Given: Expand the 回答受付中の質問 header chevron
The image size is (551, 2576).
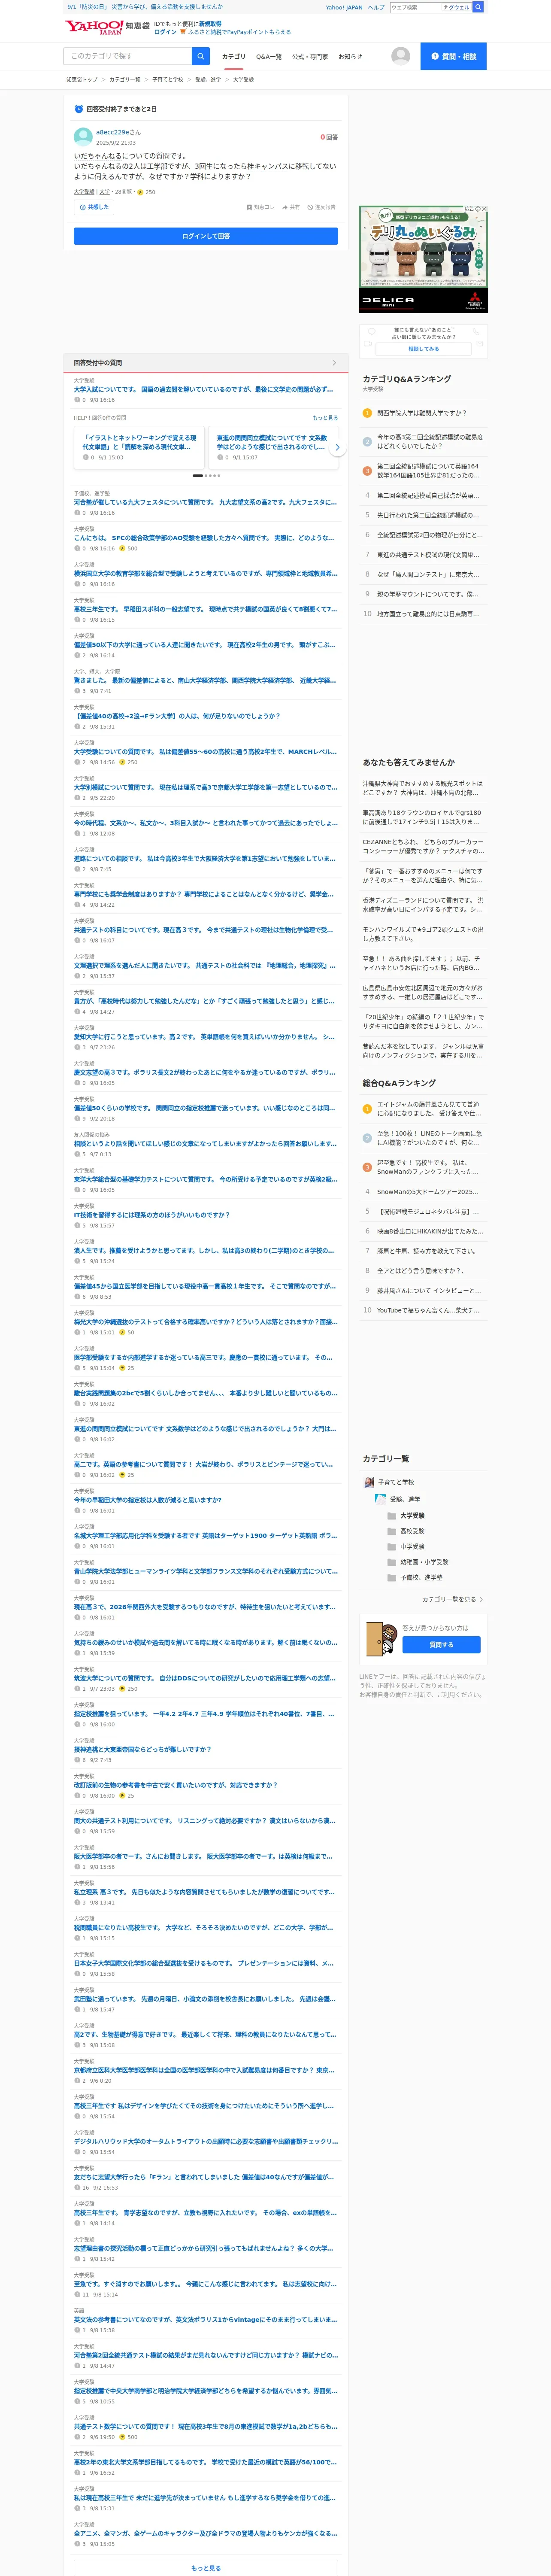Looking at the screenshot, I should click(x=334, y=363).
